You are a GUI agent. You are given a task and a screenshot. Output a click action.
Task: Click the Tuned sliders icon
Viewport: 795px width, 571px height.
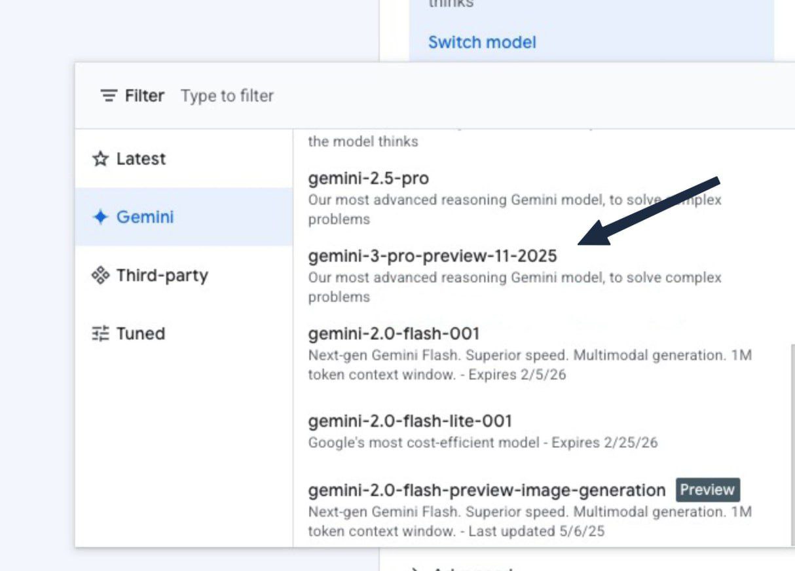pyautogui.click(x=100, y=333)
